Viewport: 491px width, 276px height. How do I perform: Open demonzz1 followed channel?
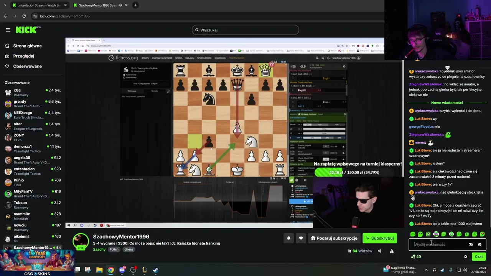33,149
